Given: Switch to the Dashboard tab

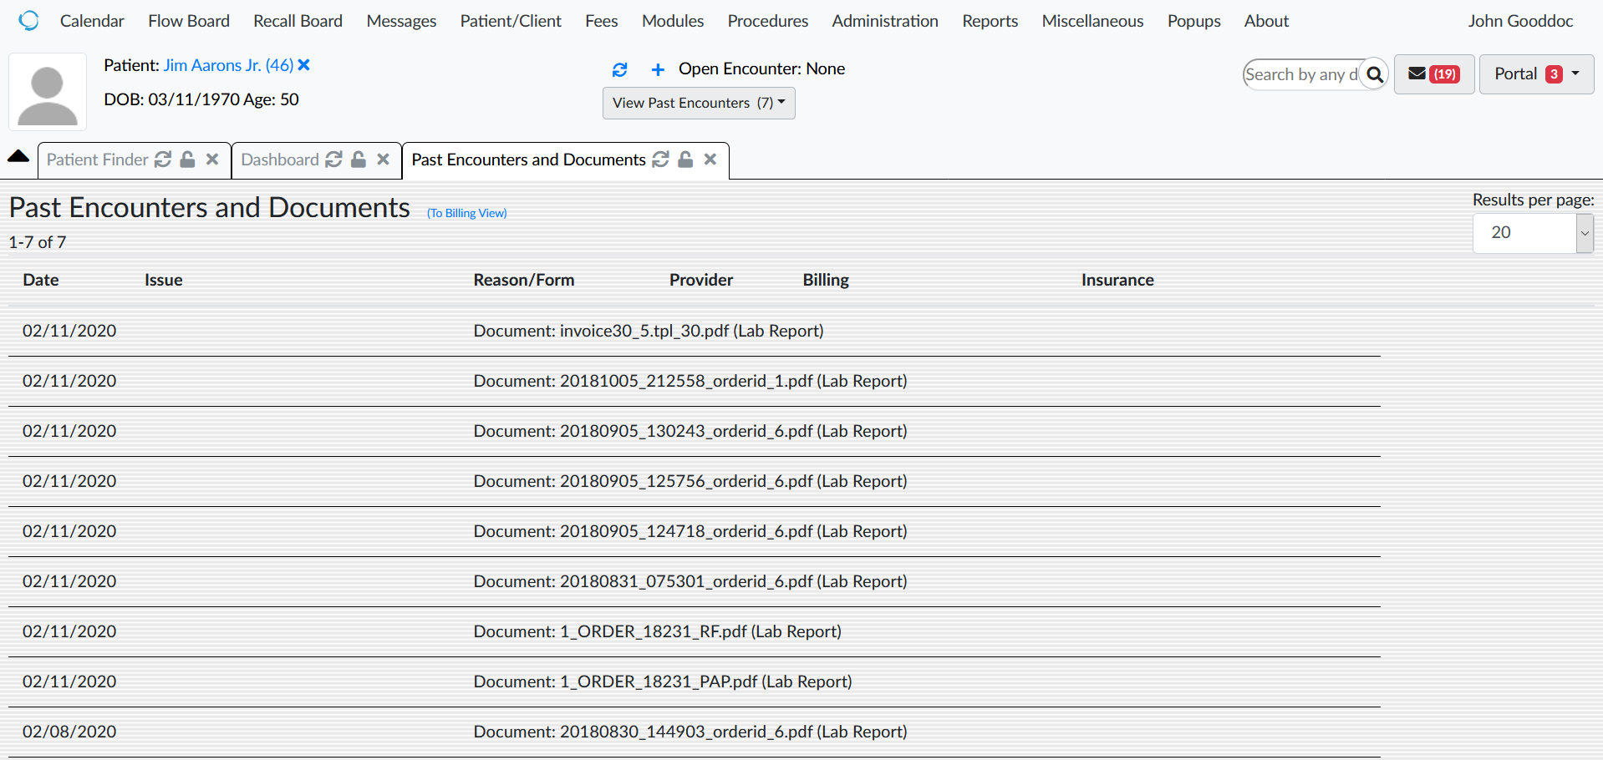Looking at the screenshot, I should pyautogui.click(x=280, y=159).
